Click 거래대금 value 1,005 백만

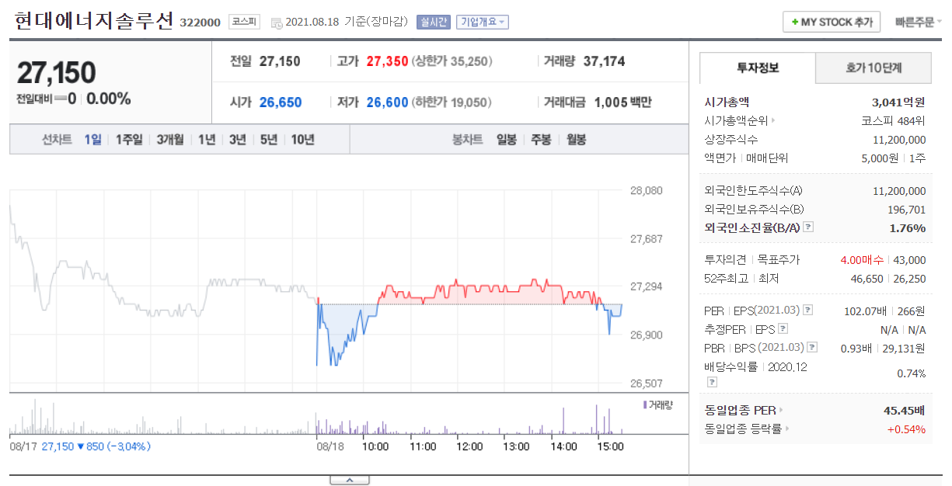pos(622,102)
